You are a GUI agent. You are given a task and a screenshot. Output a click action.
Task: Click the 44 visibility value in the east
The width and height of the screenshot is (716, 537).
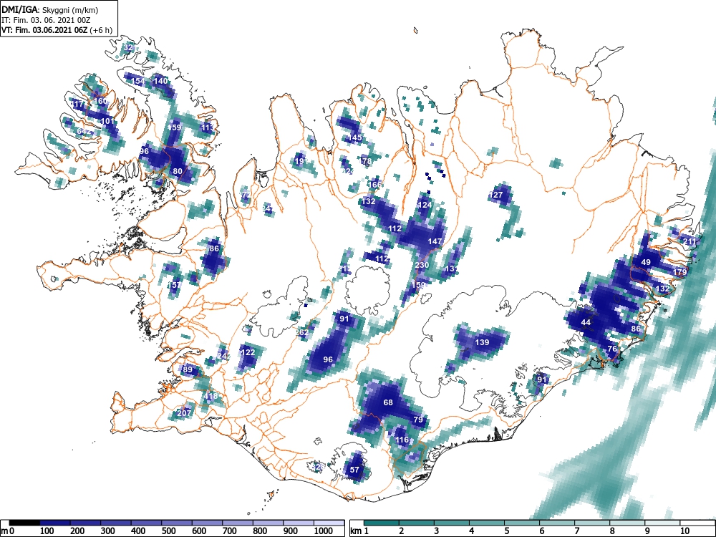(586, 322)
